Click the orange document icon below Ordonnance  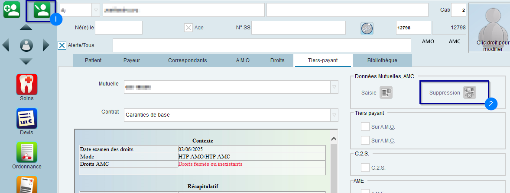[x=27, y=184]
